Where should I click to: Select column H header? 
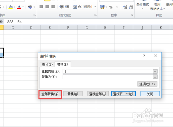[105, 28]
